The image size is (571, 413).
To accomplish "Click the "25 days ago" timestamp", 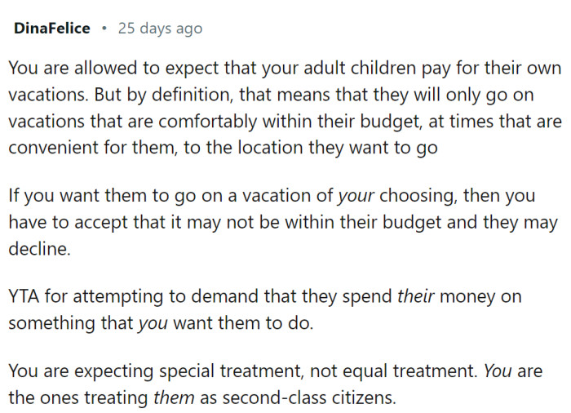I will [x=160, y=29].
